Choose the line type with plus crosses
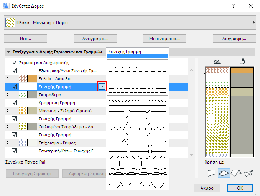The image size is (260, 196). click(137, 164)
